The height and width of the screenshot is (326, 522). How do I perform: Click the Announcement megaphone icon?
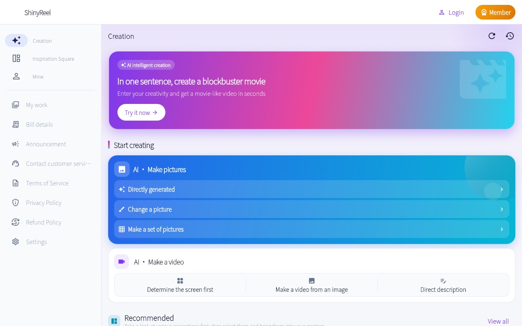click(x=15, y=144)
